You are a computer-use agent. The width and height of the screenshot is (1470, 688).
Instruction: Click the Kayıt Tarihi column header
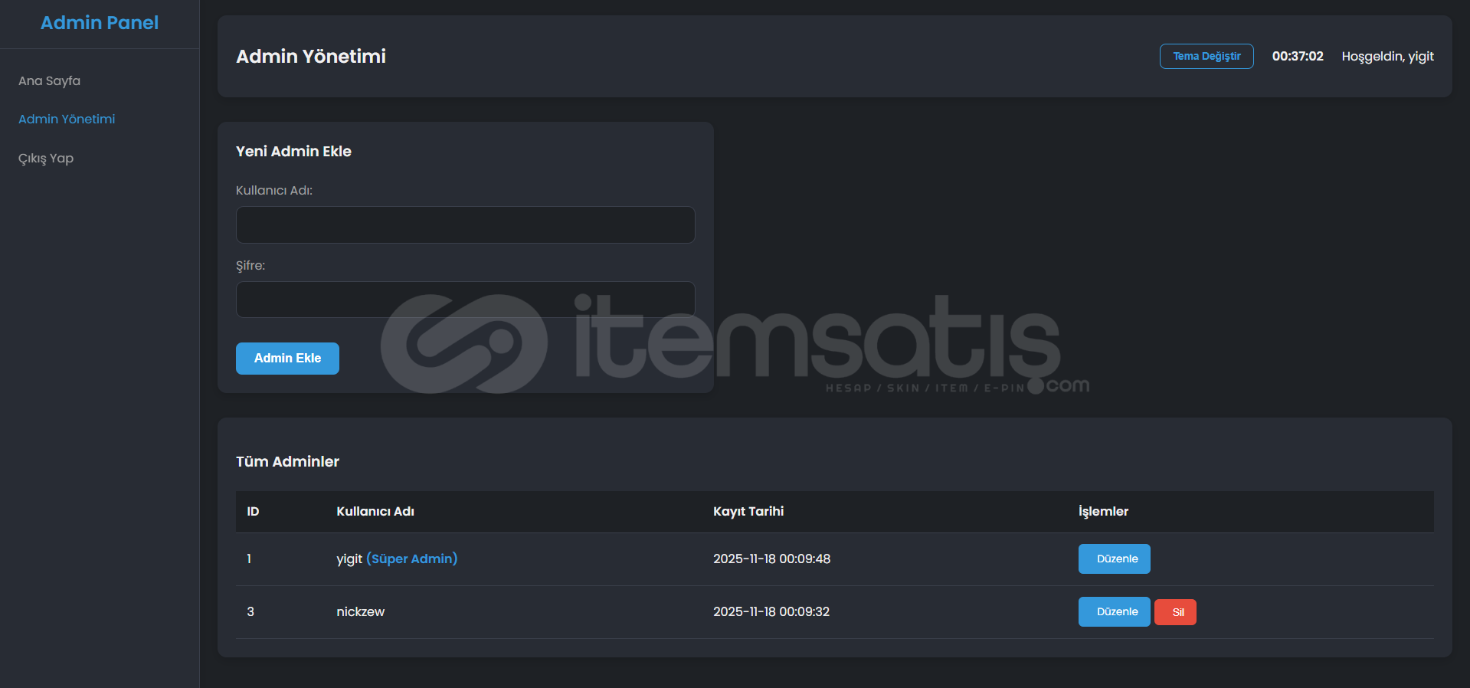[x=748, y=511]
